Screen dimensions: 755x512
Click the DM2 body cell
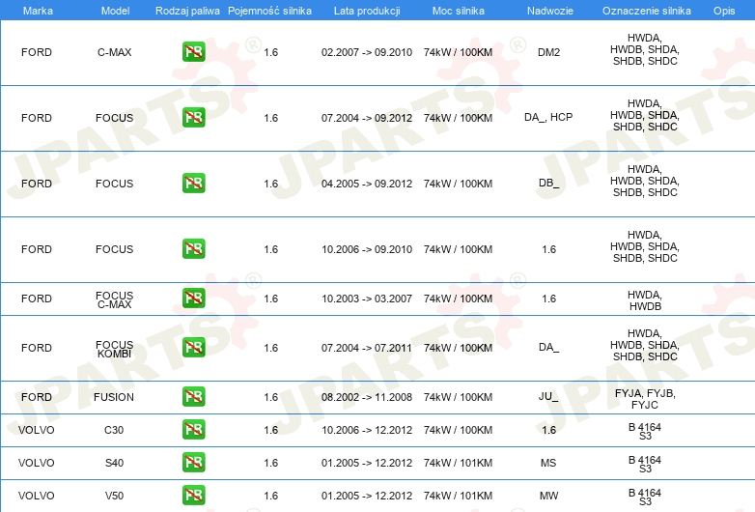click(549, 52)
